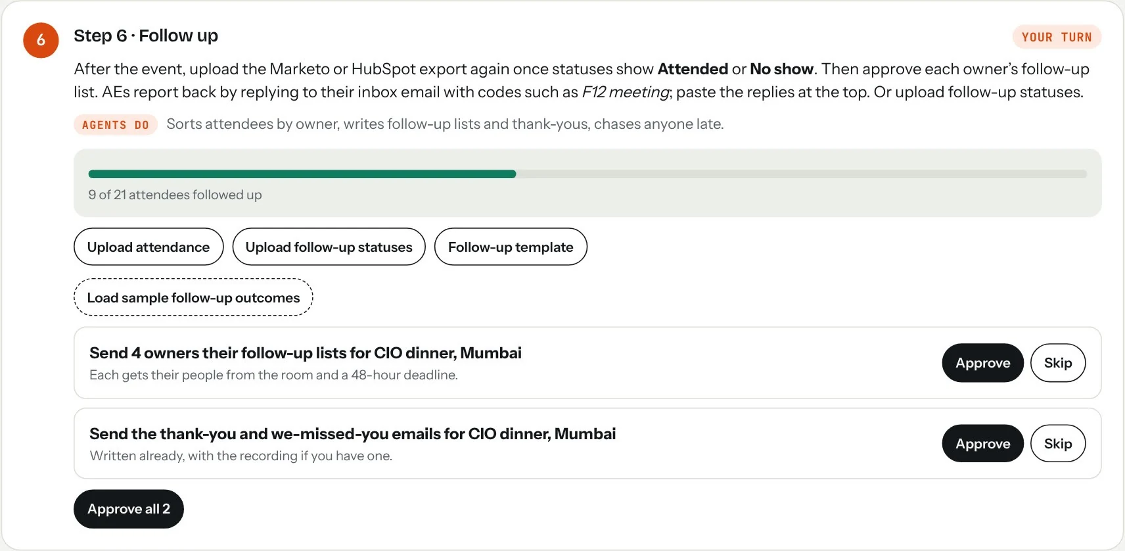The image size is (1125, 551).
Task: Approve the thank-you and we-missed-you emails
Action: (982, 444)
